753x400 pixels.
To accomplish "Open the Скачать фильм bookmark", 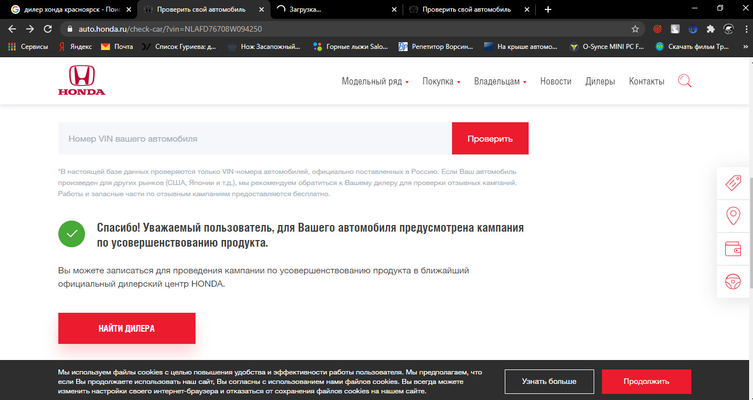I will [693, 47].
